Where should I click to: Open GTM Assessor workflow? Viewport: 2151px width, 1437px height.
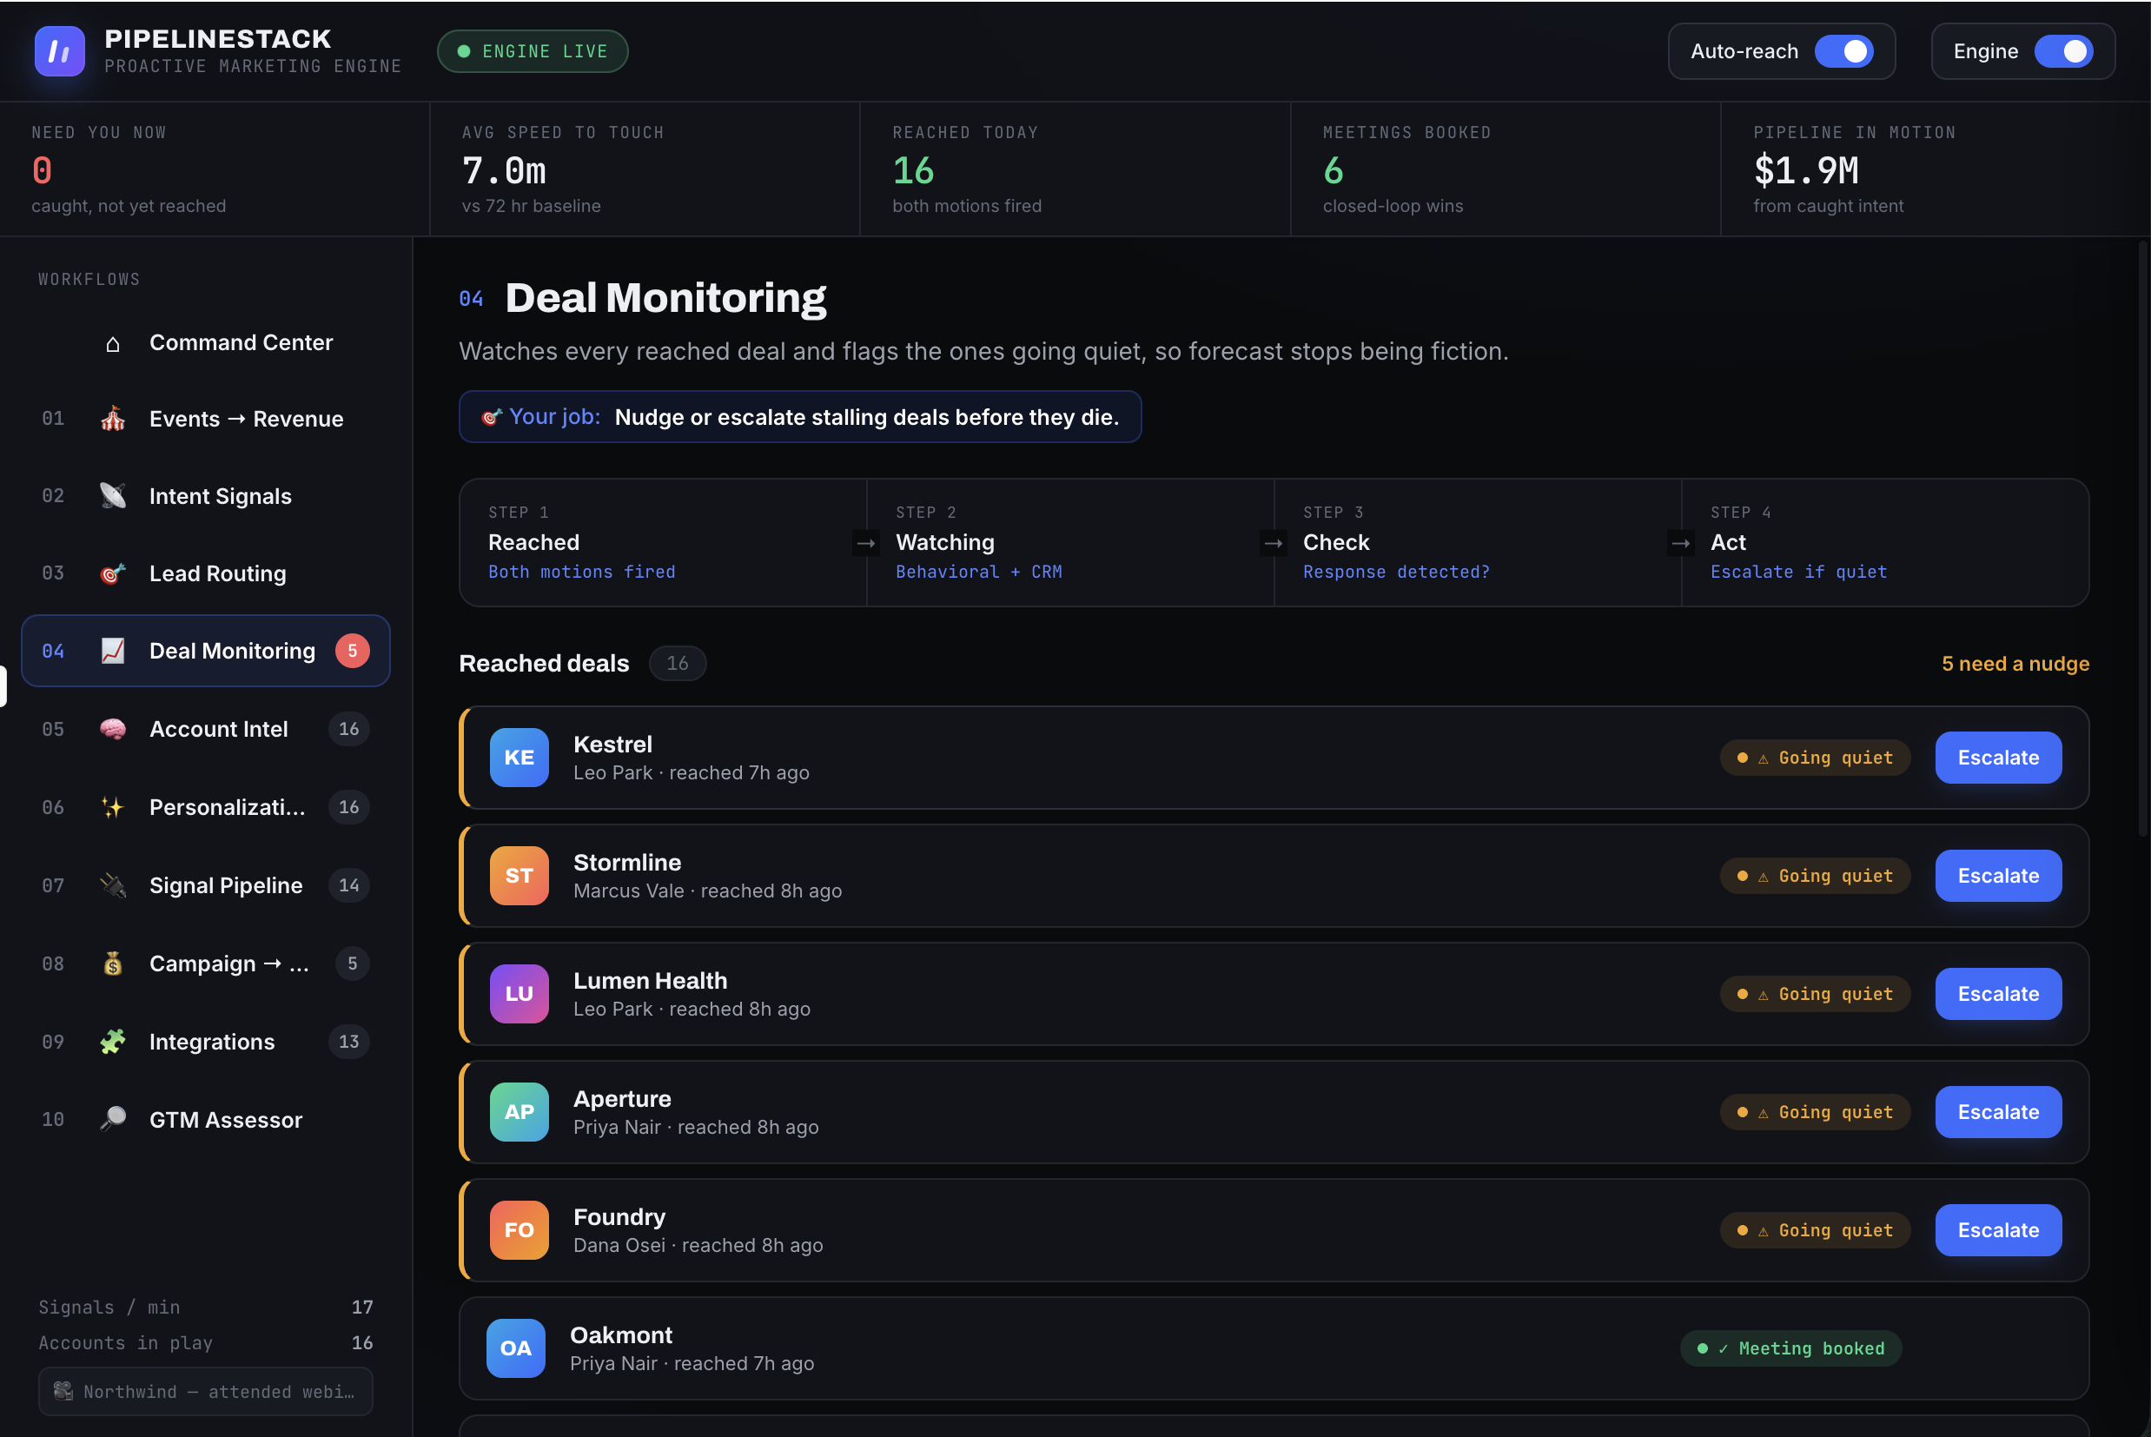[x=206, y=1119]
